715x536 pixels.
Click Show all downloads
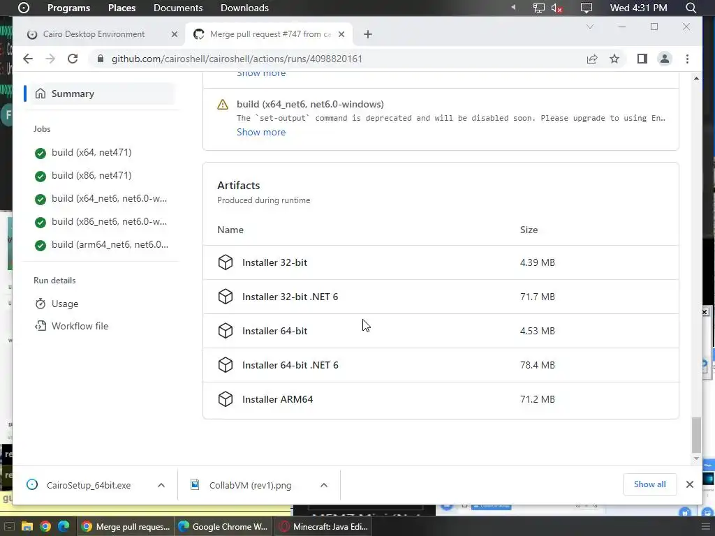click(649, 484)
